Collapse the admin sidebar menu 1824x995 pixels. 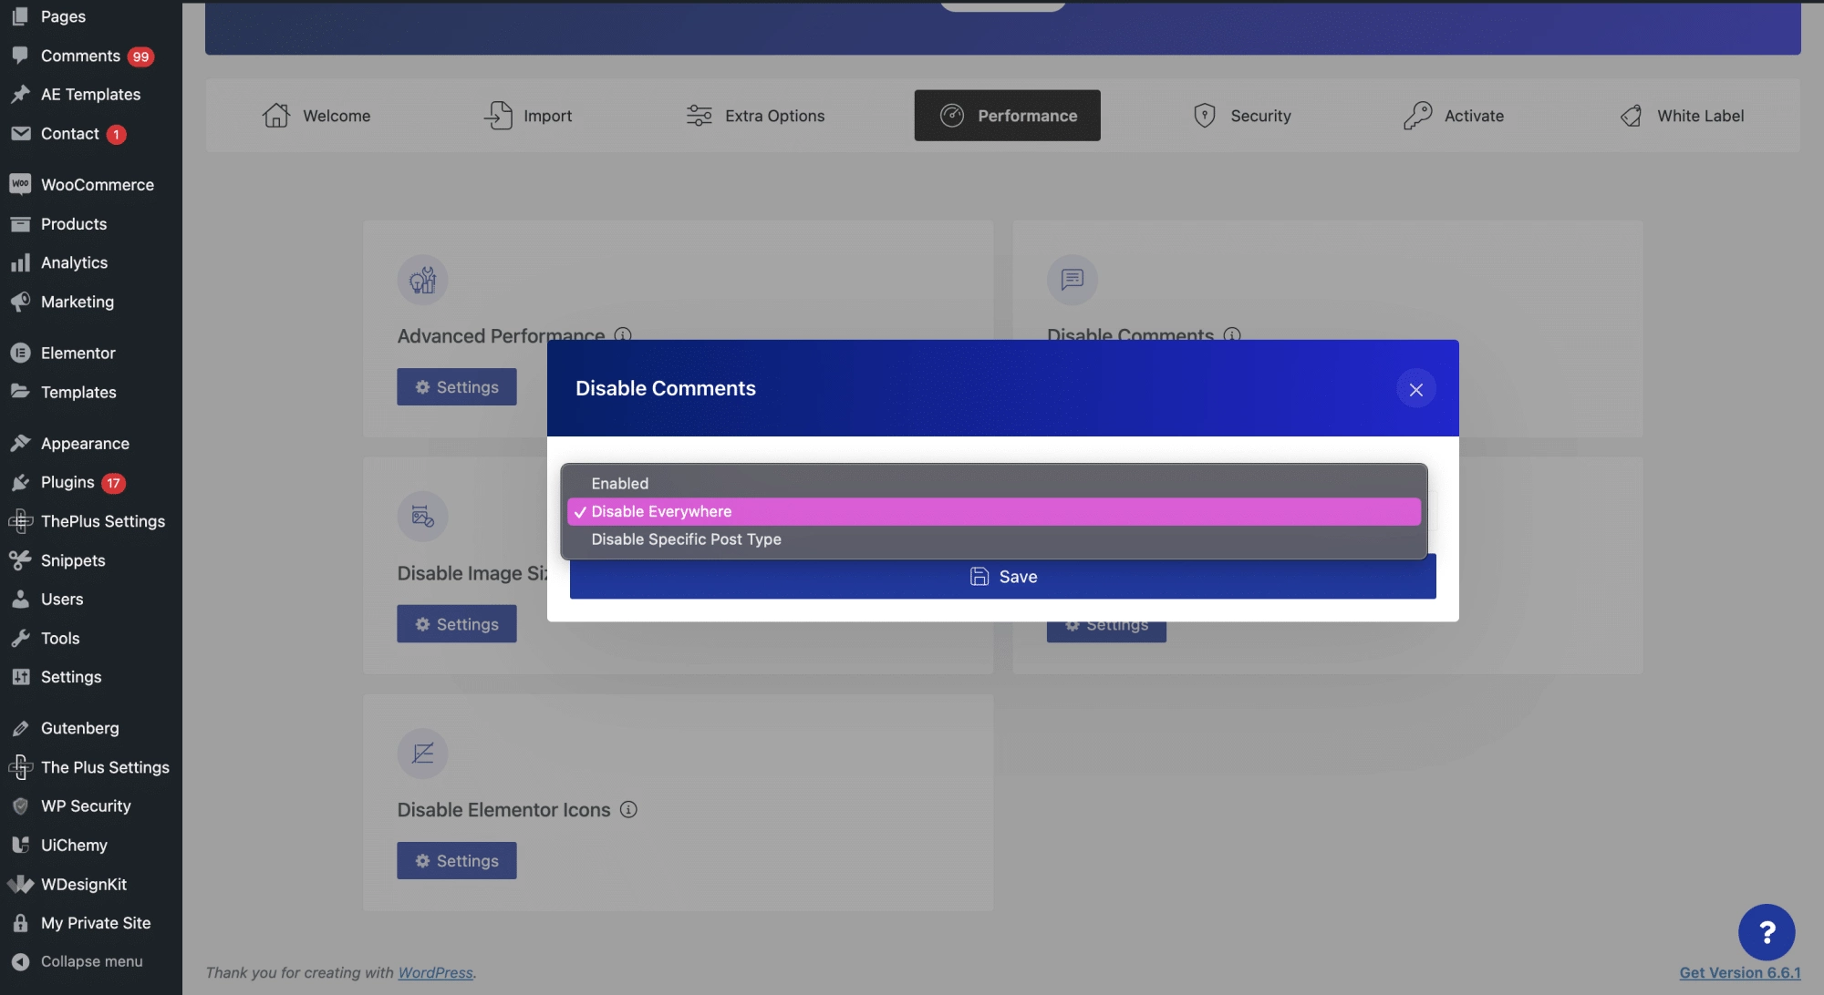point(91,962)
